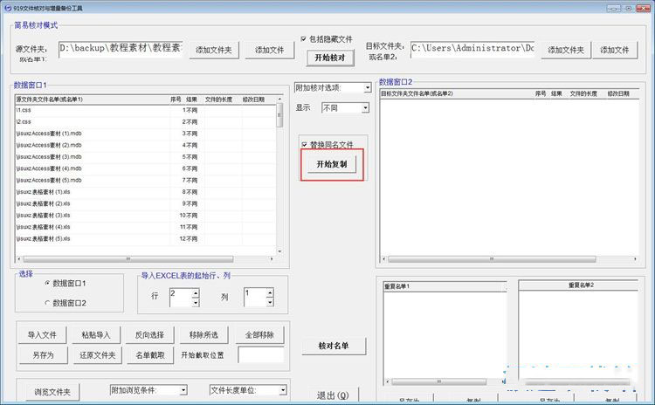Click the 移除所选 button
The height and width of the screenshot is (405, 655).
tap(203, 335)
